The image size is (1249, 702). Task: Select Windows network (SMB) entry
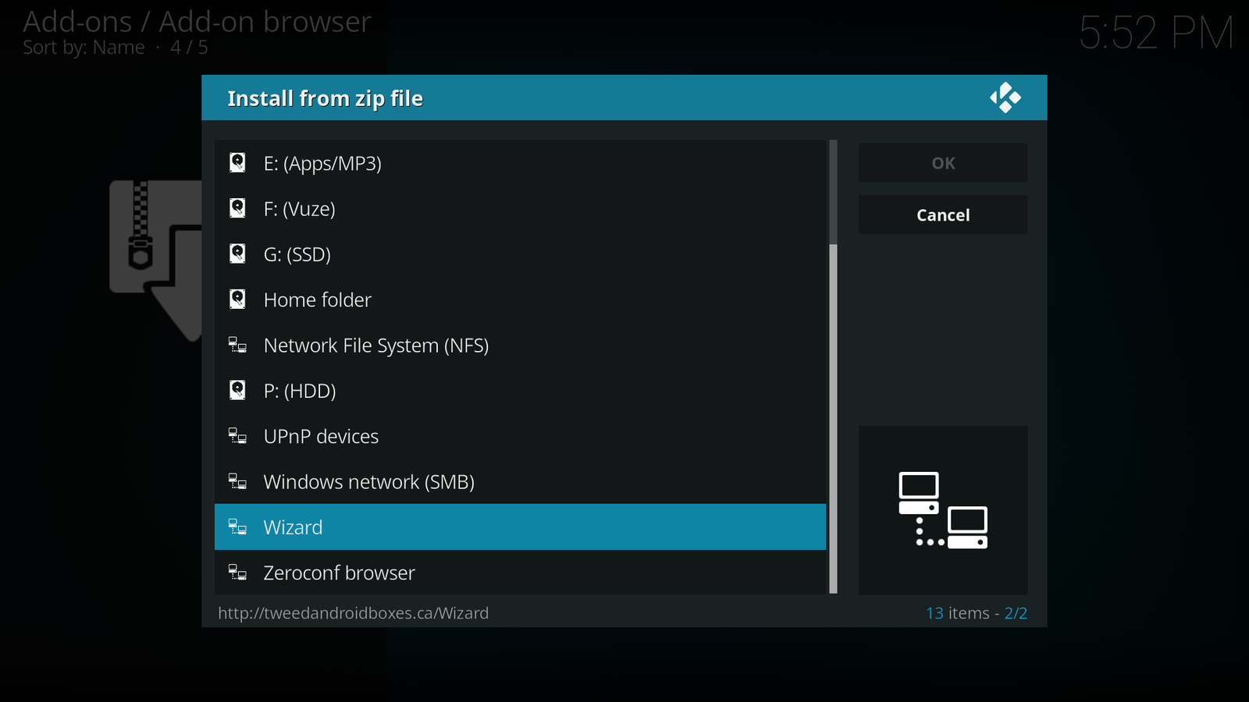pos(520,481)
